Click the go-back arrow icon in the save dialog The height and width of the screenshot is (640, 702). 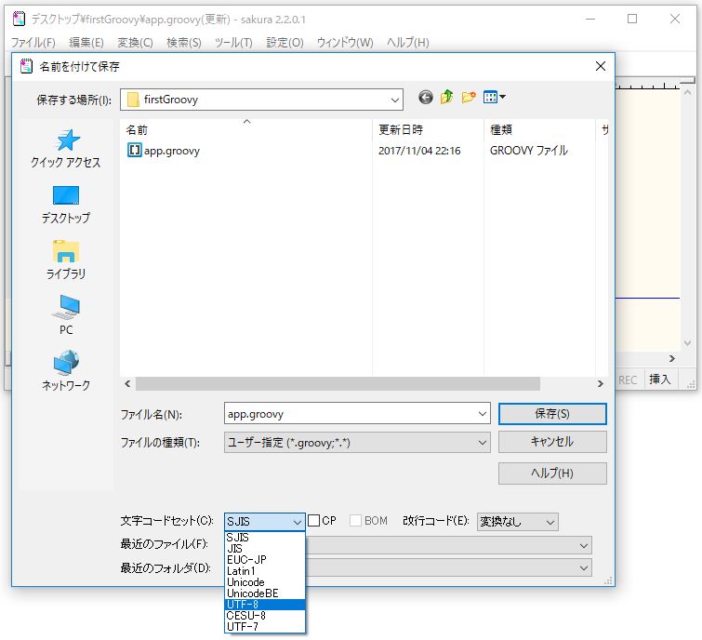pyautogui.click(x=425, y=97)
